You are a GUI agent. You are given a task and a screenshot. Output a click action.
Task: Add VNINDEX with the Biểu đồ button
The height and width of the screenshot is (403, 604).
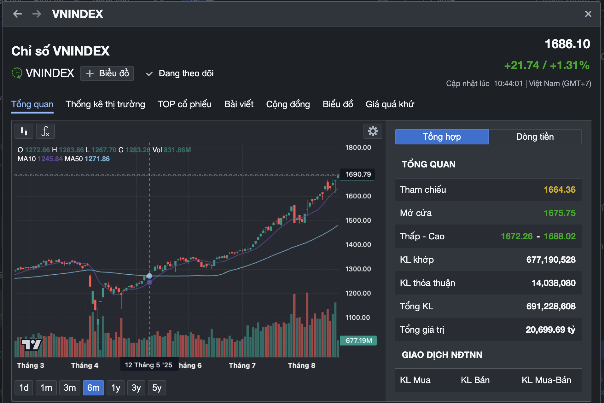107,73
